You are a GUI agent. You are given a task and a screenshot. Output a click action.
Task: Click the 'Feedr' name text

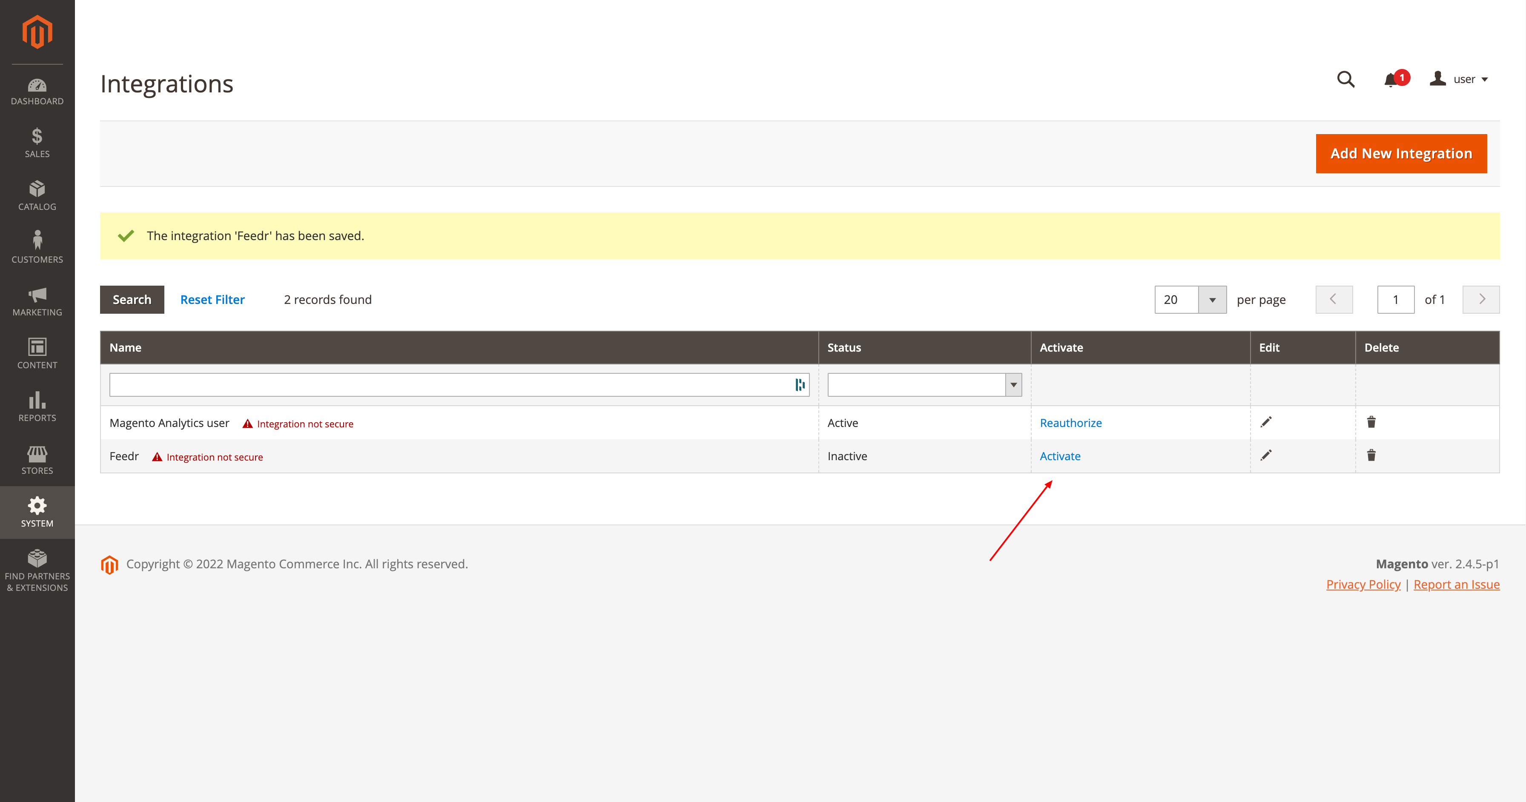[124, 456]
